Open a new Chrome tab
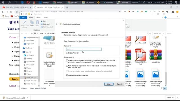180x101 pixels. coord(67,7)
